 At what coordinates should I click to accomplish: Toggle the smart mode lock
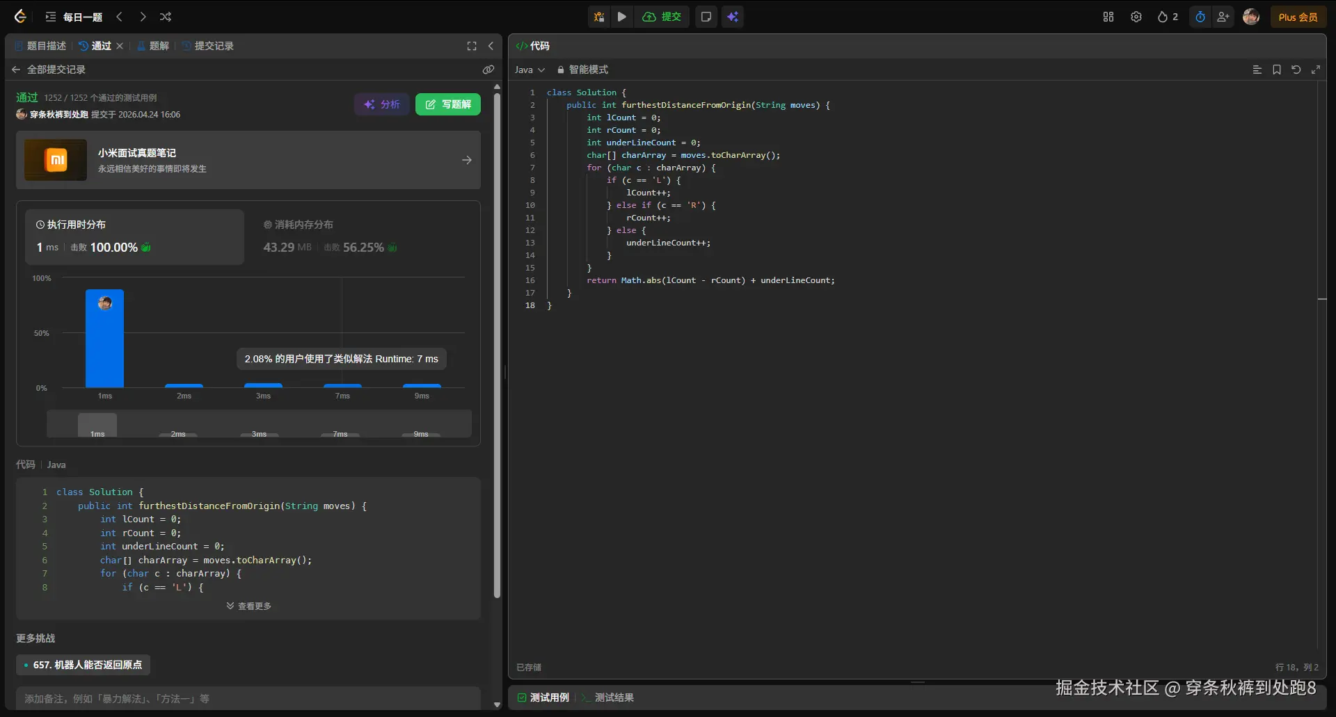pyautogui.click(x=582, y=70)
